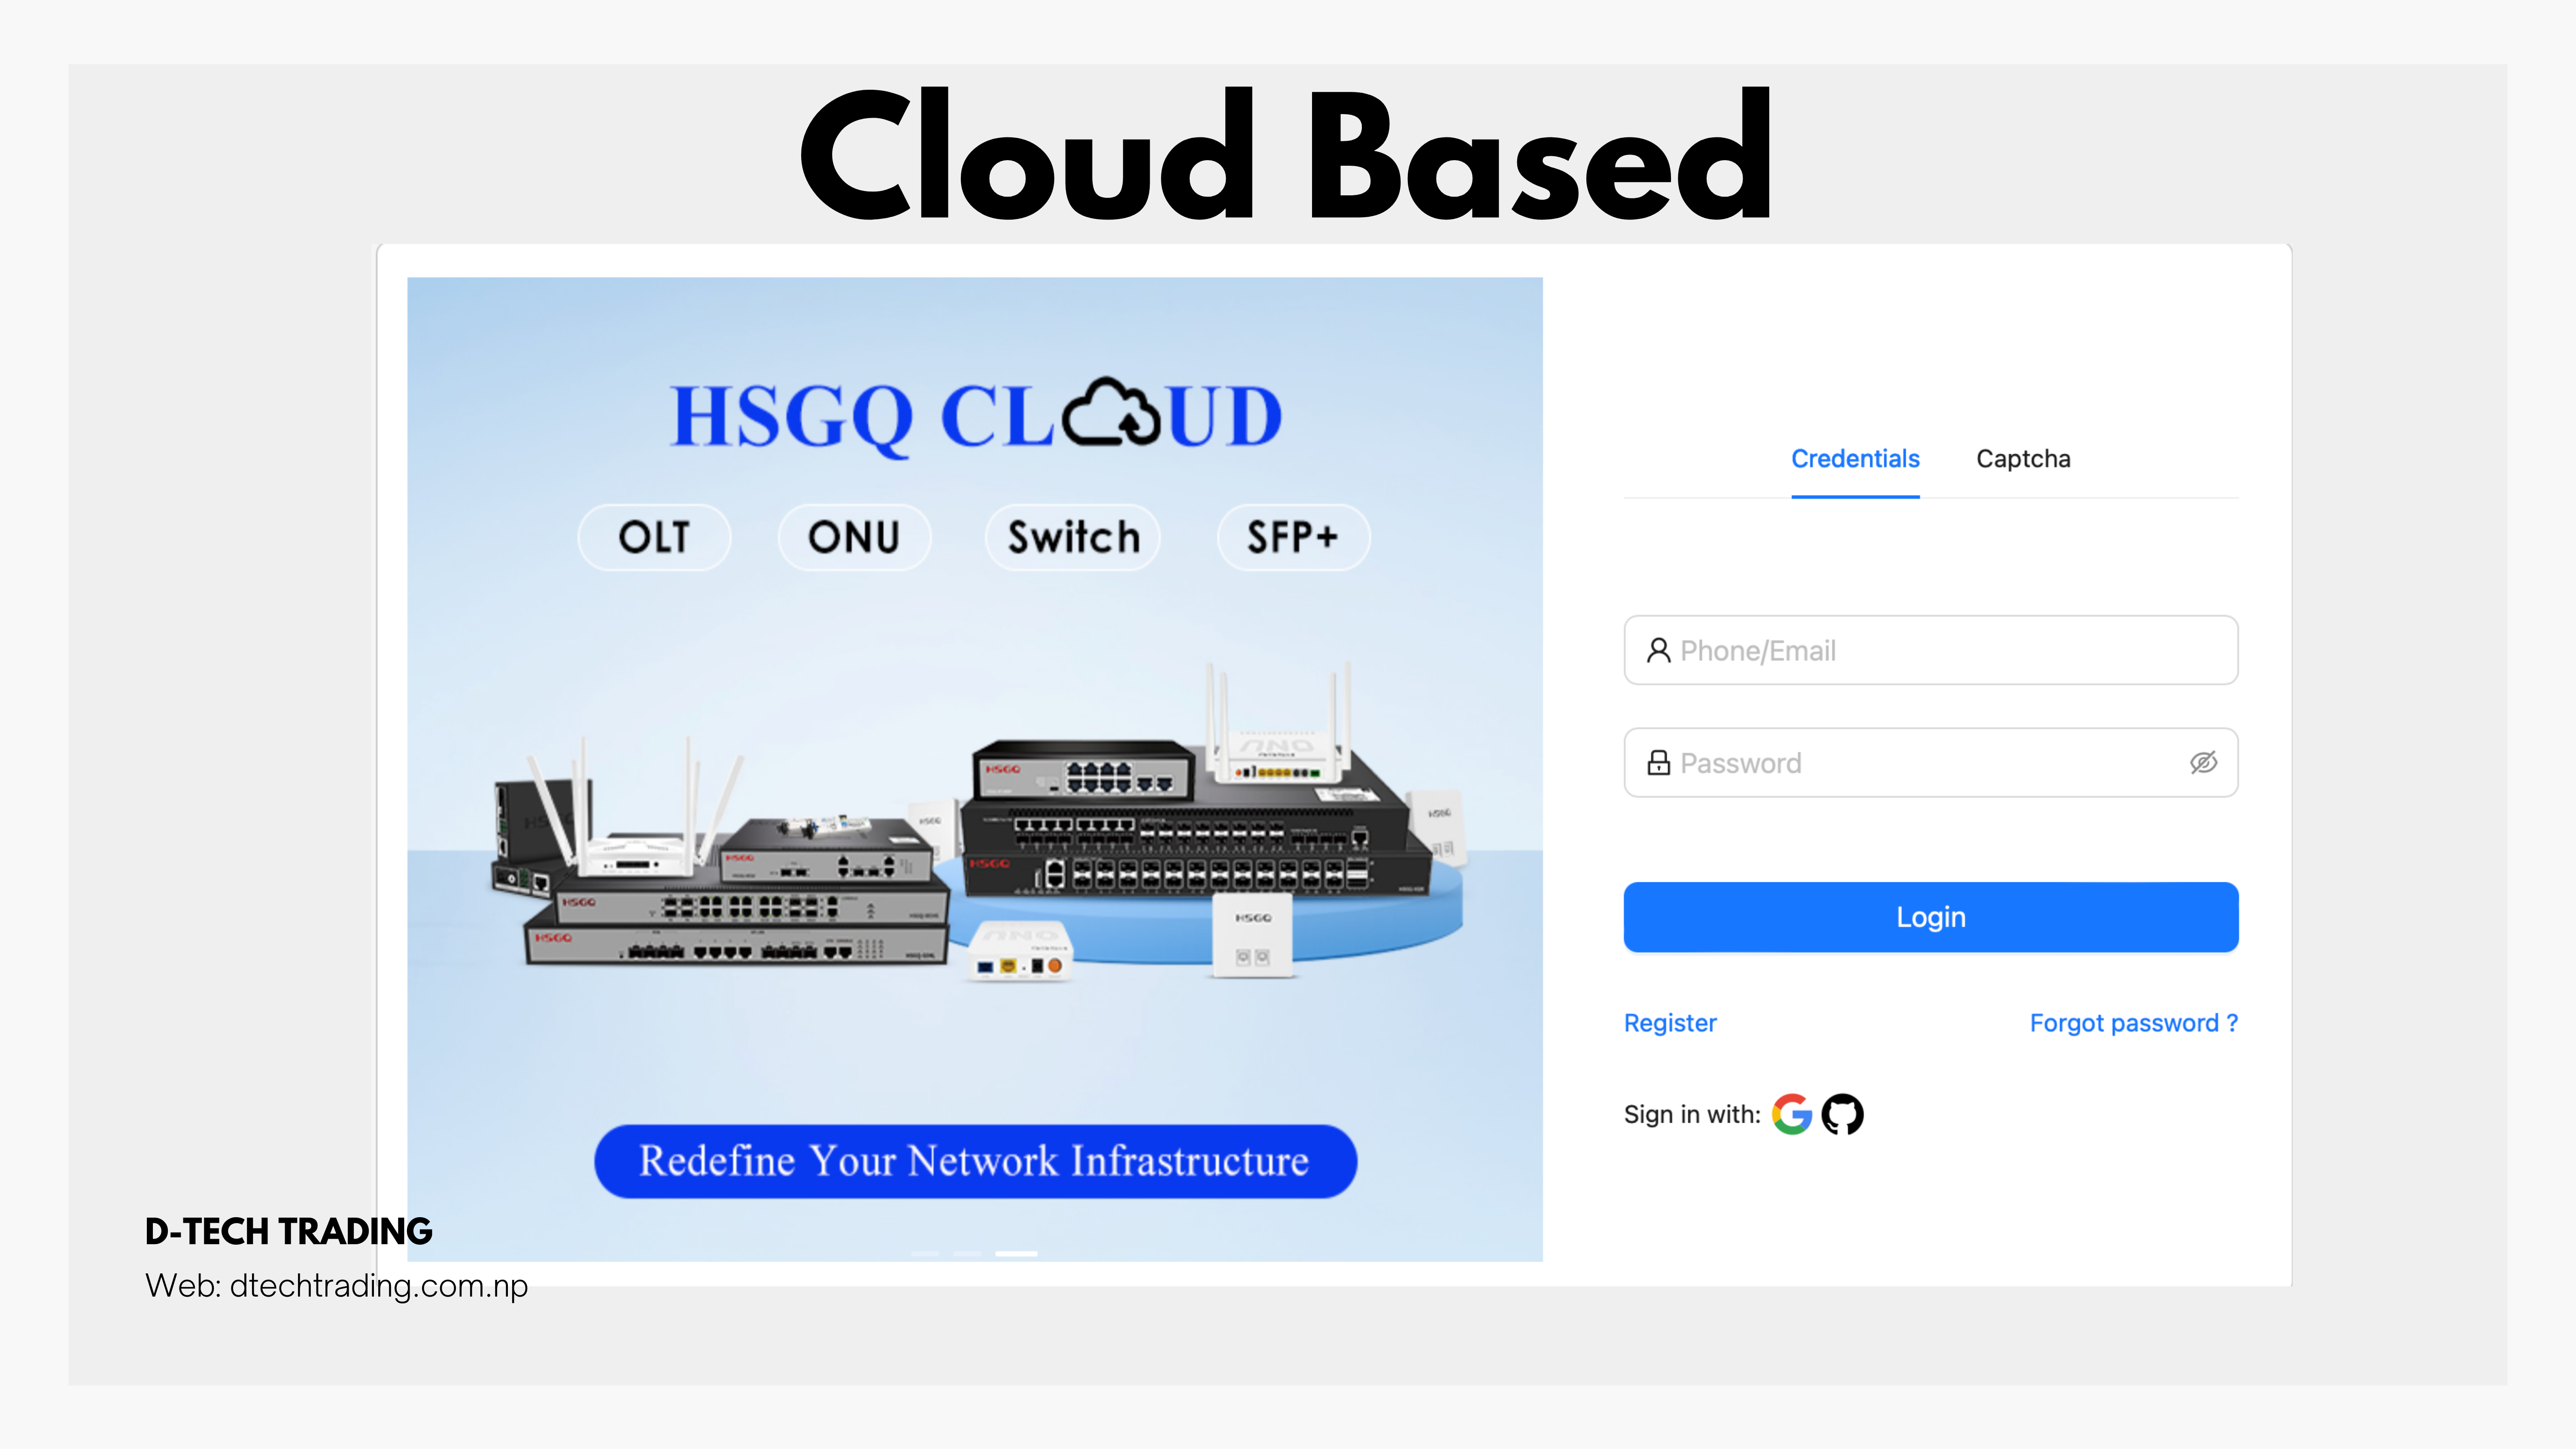2576x1449 pixels.
Task: Click Redefine Your Network Infrastructure banner button
Action: (x=975, y=1161)
